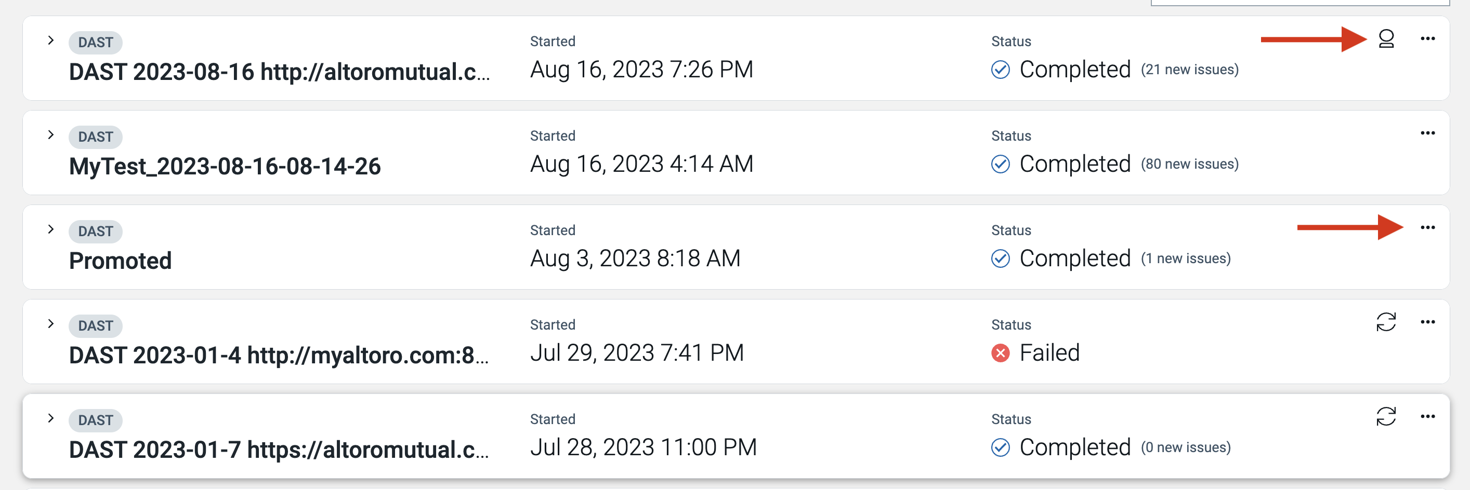Expand the DAST 2023-08-16 altoromutual row

51,40
